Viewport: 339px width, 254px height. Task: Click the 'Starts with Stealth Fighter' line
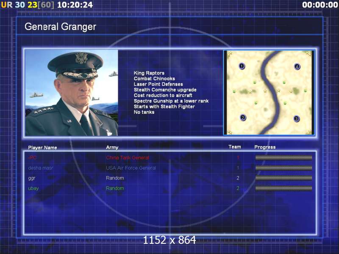[x=164, y=107]
